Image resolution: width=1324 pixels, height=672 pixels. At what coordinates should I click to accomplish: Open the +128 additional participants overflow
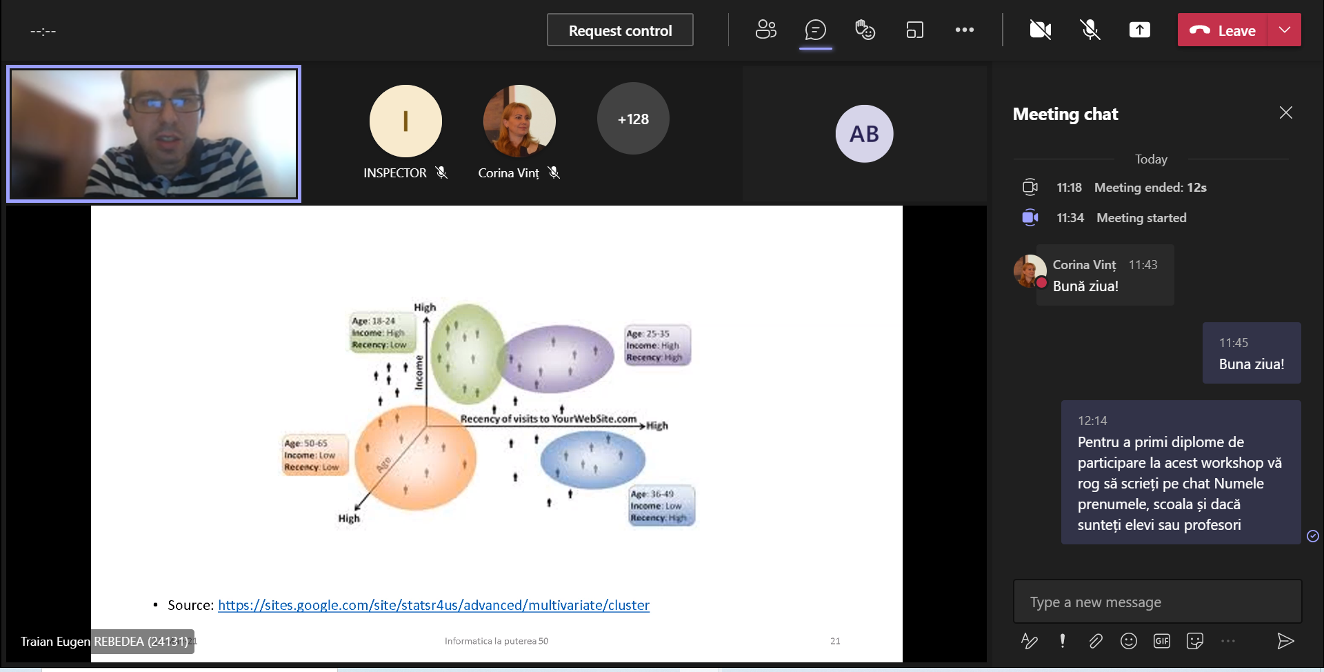(x=632, y=119)
